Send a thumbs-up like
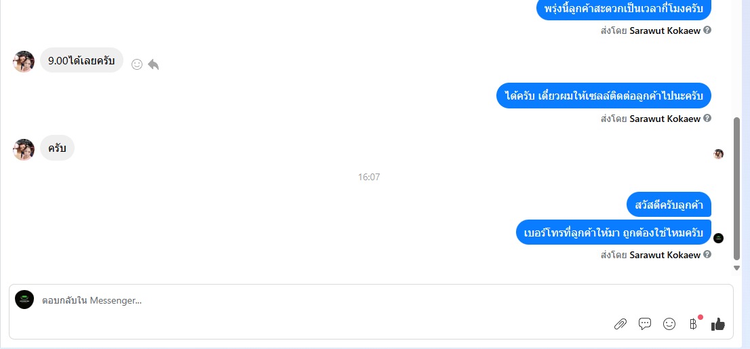The width and height of the screenshot is (750, 349). click(718, 324)
